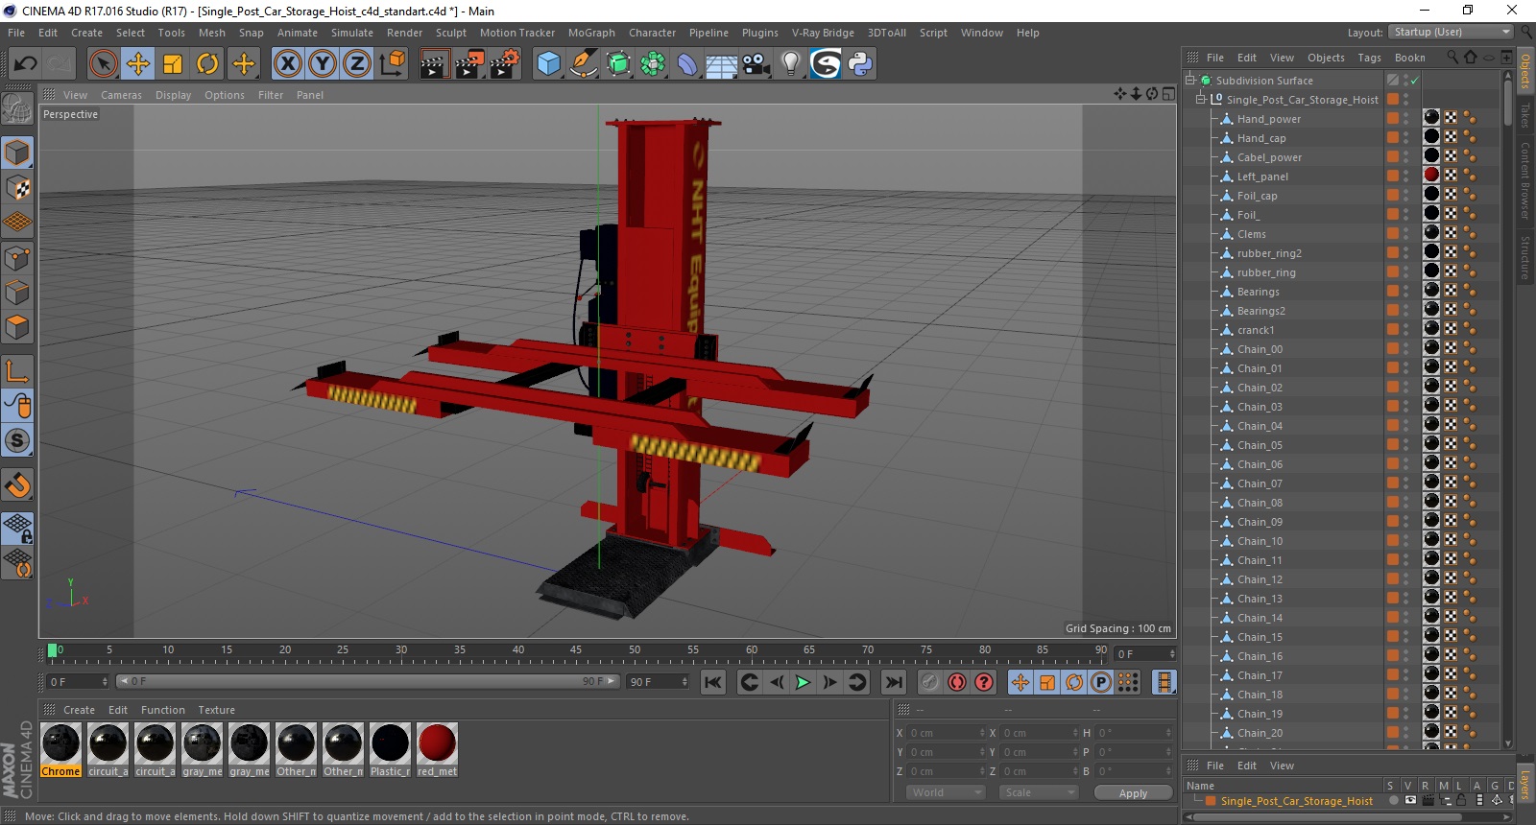
Task: Open material manager Create menu
Action: click(x=79, y=710)
